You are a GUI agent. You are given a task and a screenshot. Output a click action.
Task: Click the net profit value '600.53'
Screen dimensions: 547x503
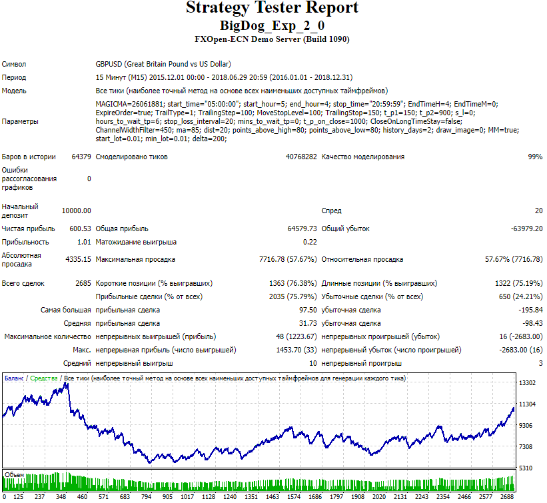(x=80, y=229)
